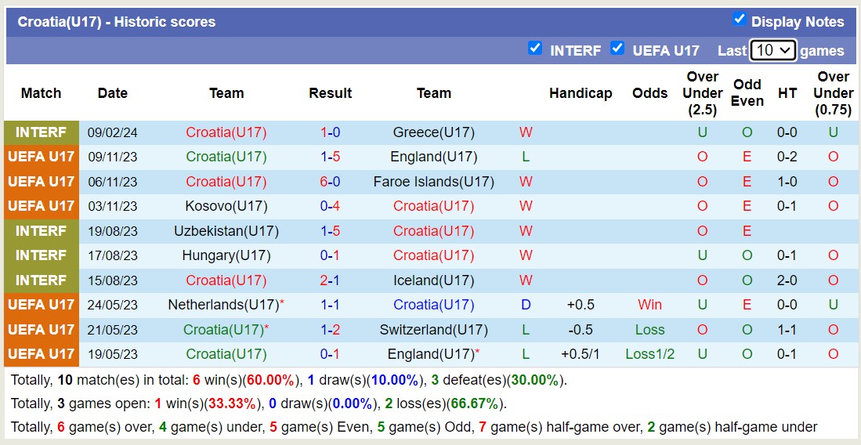Screen dimensions: 861x445
Task: Click blue Croatia(U17) in Netherlands row
Action: (x=434, y=305)
